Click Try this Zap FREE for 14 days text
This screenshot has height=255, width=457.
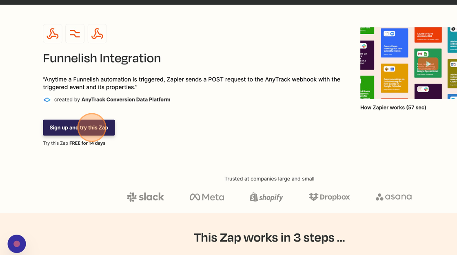tap(74, 143)
